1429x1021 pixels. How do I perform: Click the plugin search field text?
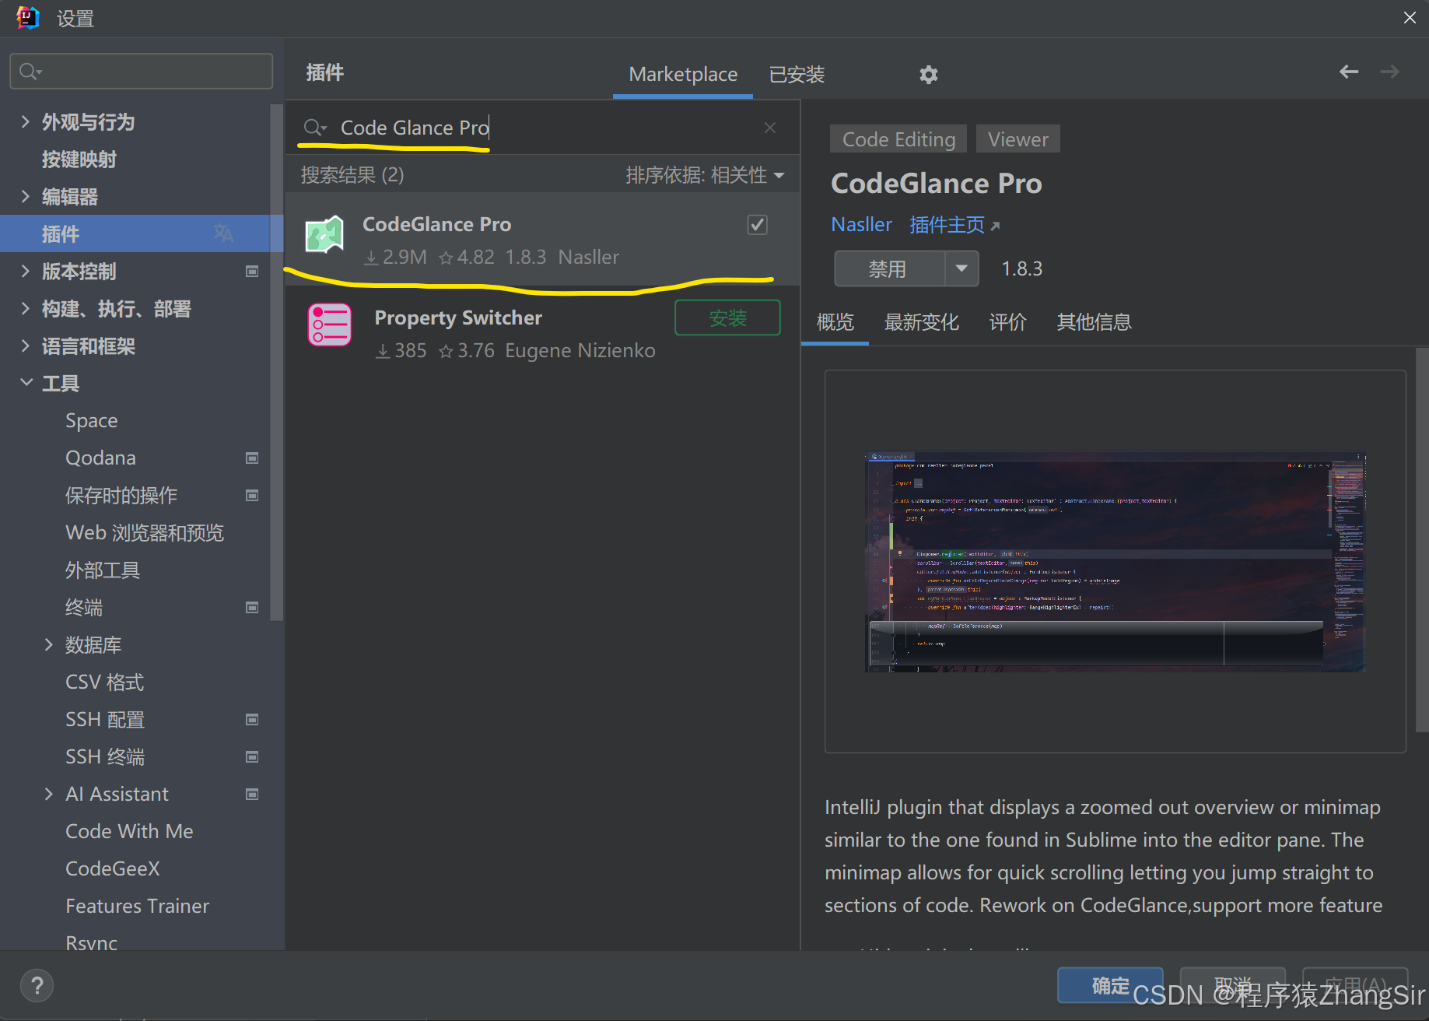[x=415, y=128]
